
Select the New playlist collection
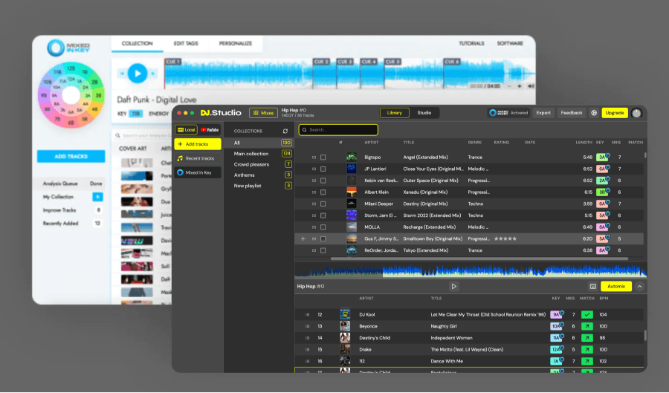tap(259, 186)
